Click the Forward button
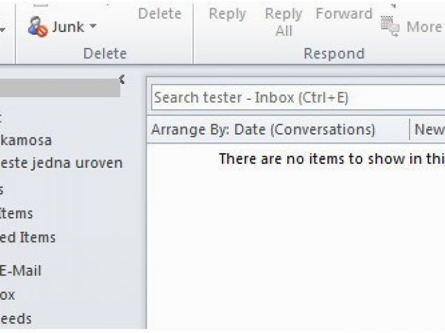 point(343,14)
